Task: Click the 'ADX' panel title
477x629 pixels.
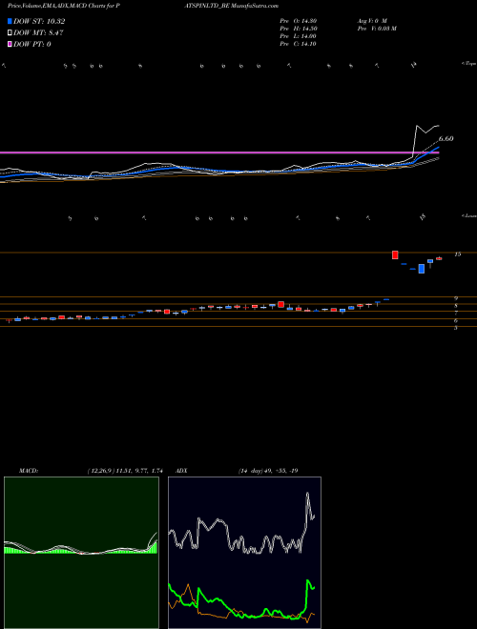Action: coord(181,471)
